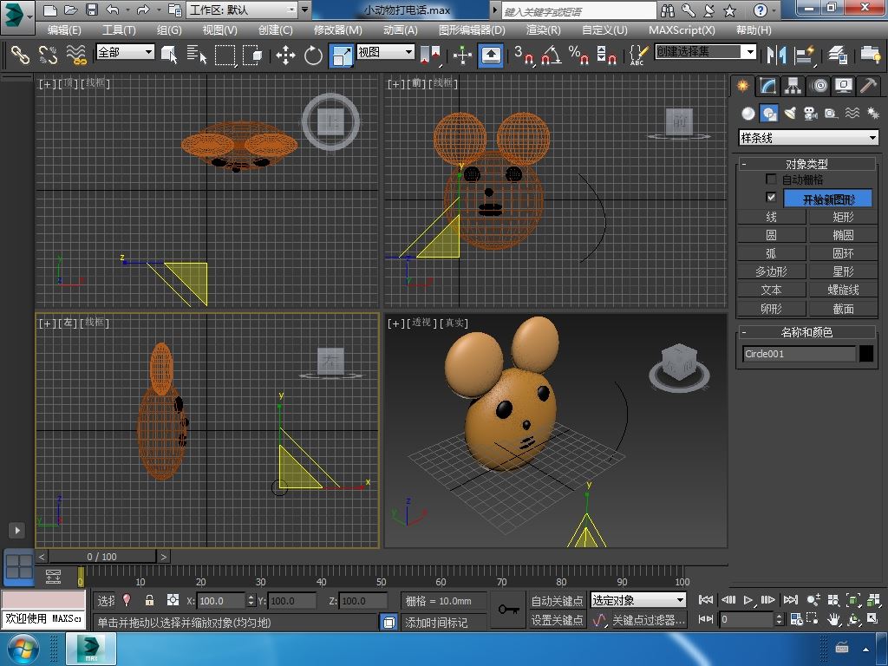Toggle Spinner Snap

pos(606,55)
